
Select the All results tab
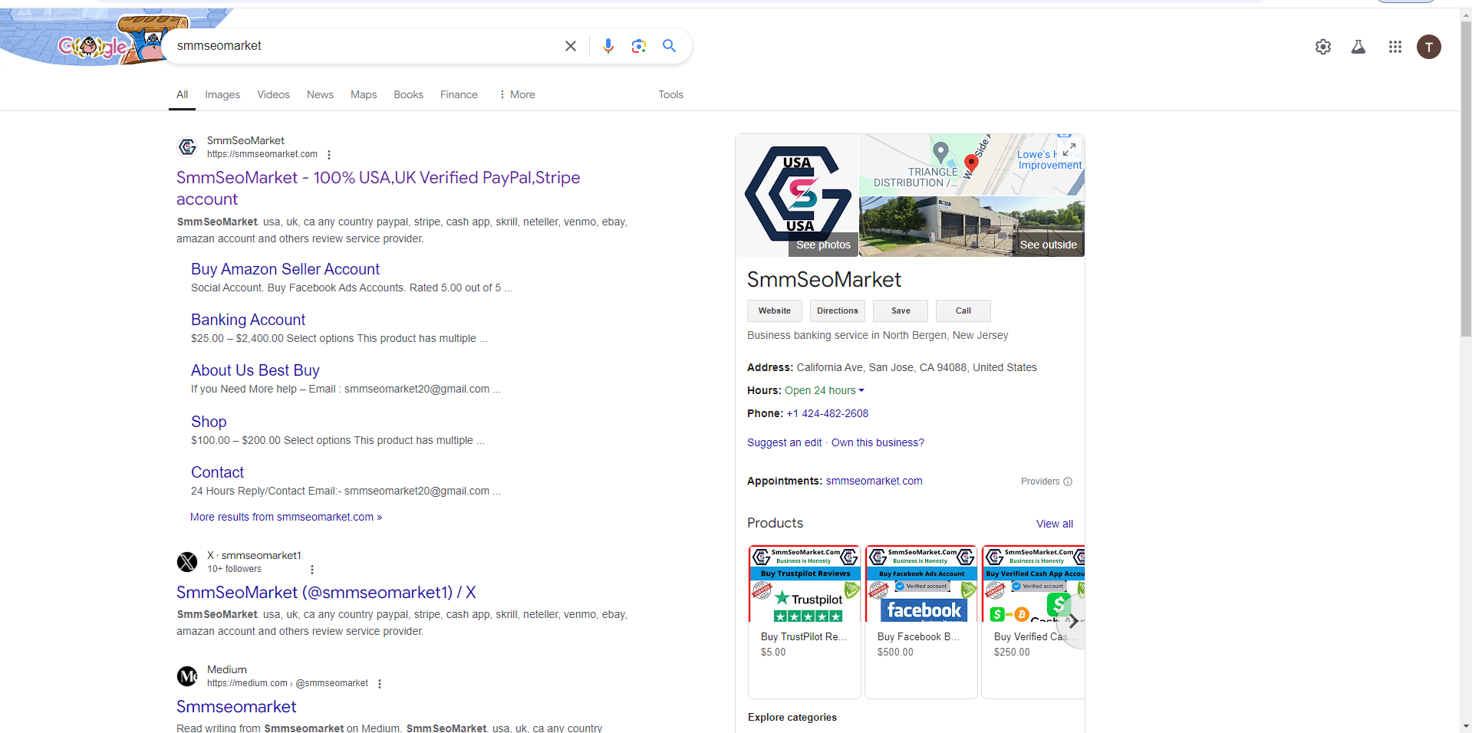click(x=182, y=94)
